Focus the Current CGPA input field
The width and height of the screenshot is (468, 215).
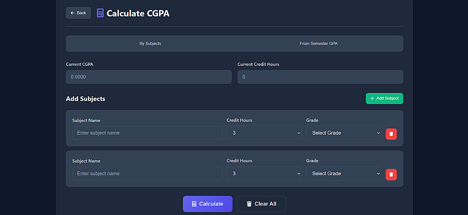(x=148, y=77)
